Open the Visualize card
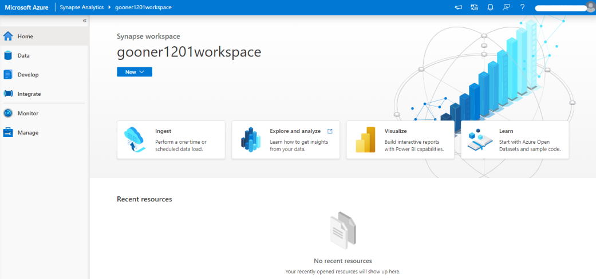Screen dimensions: 596x279 coord(400,140)
